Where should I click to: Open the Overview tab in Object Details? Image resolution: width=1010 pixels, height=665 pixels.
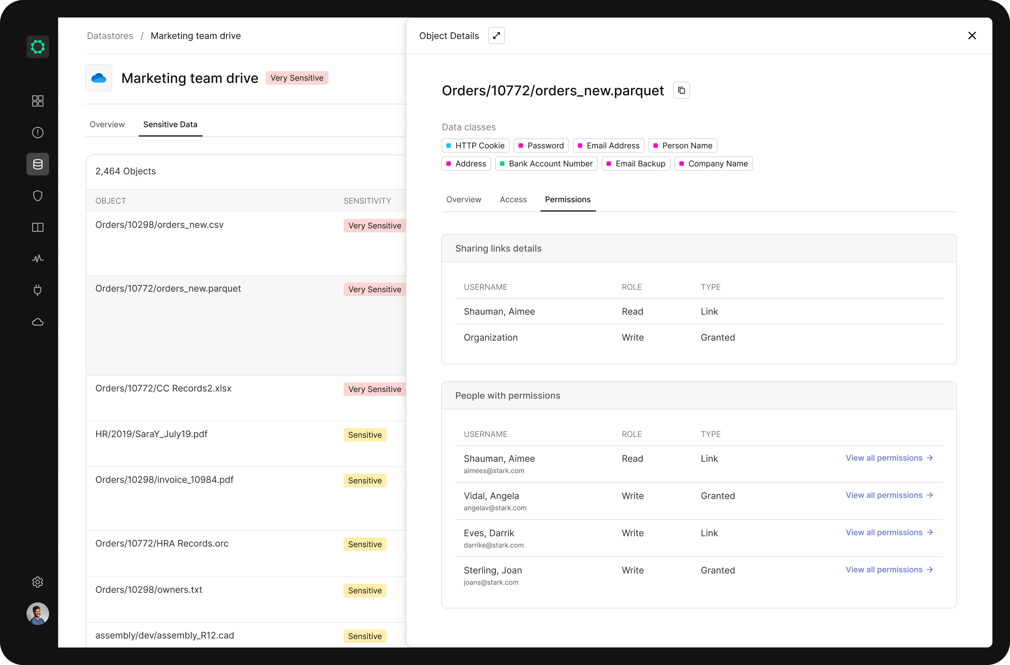point(464,199)
